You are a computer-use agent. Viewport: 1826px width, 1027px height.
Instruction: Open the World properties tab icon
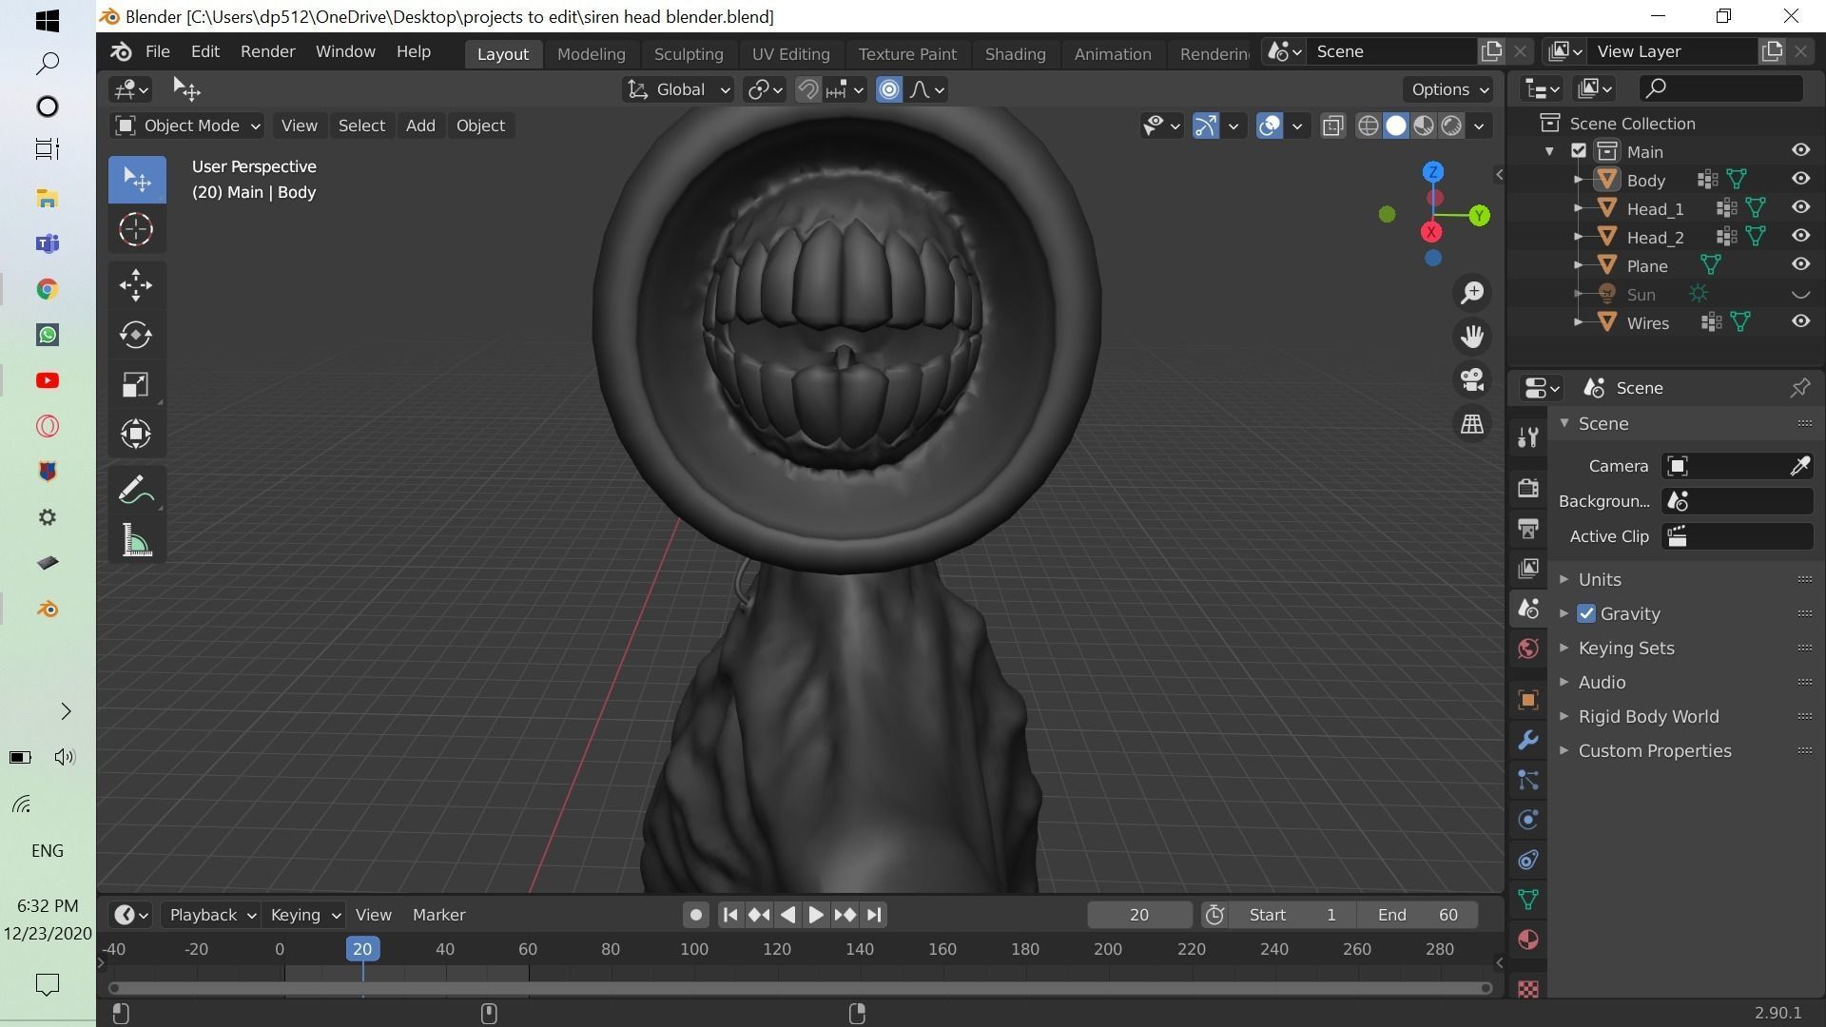pyautogui.click(x=1528, y=649)
